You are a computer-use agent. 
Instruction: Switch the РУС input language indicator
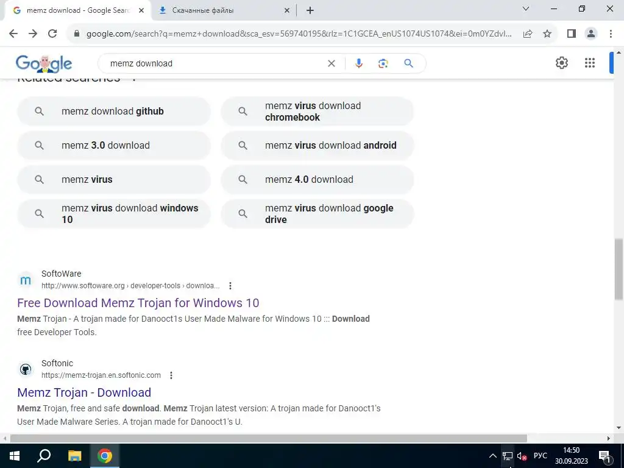[x=541, y=456]
